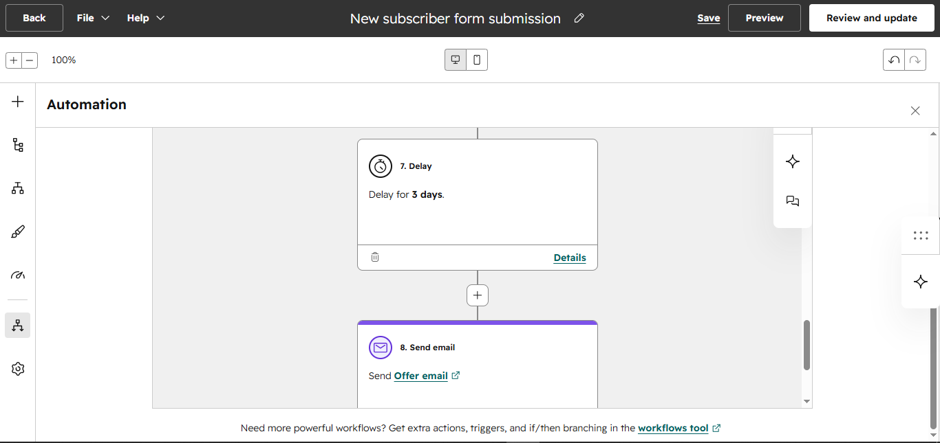Open the Add element sidebar icon
The width and height of the screenshot is (940, 443).
(x=18, y=102)
